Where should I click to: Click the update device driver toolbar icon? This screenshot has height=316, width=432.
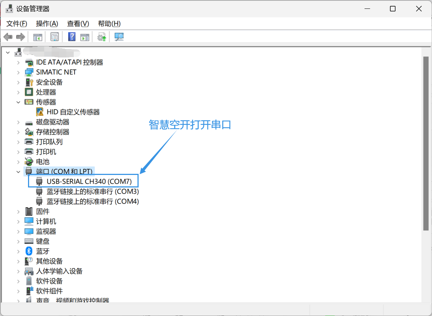(x=102, y=37)
